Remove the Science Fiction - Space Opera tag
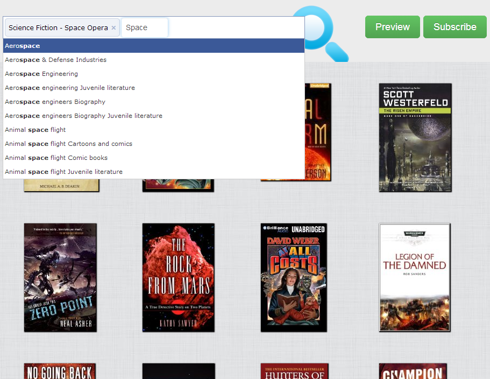This screenshot has width=490, height=379. pos(113,28)
